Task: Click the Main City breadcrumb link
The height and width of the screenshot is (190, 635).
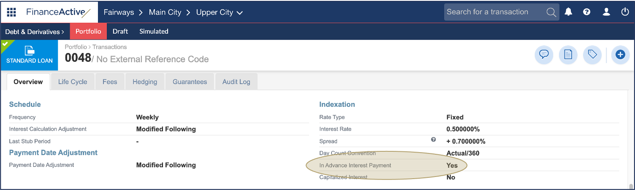Action: click(x=165, y=13)
